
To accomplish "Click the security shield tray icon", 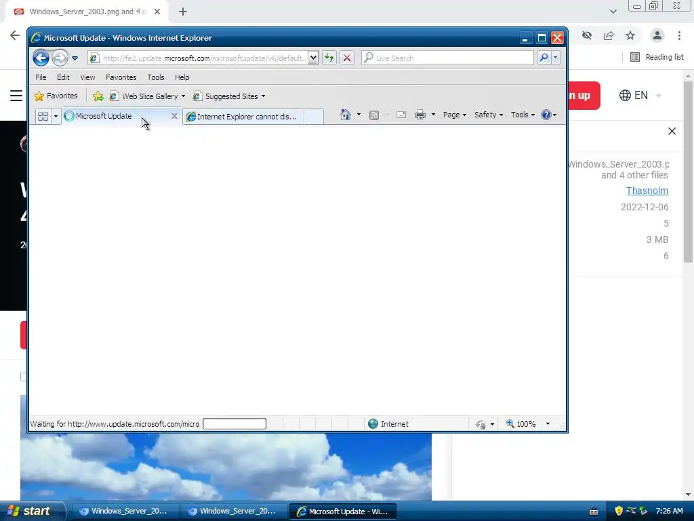I will tap(619, 511).
